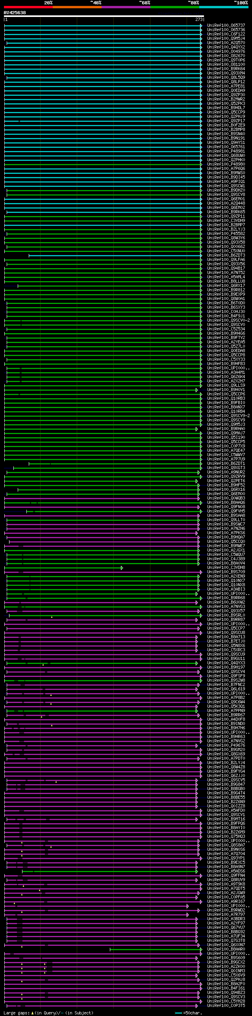Click the red ~20% identity legend segment
Viewport: 252px width, 1016px height.
[x=28, y=7]
